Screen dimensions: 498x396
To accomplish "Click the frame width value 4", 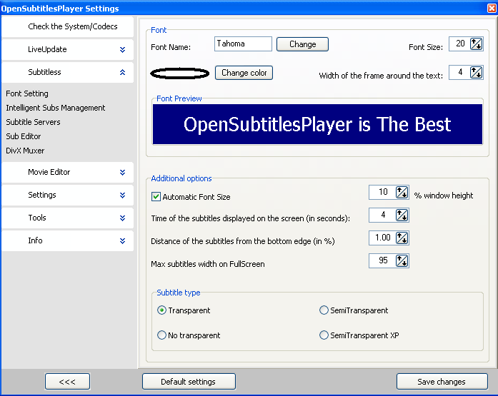I will 460,72.
